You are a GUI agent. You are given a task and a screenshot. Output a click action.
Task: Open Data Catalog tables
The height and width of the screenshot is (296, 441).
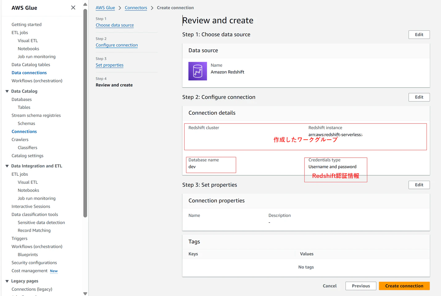tap(31, 64)
